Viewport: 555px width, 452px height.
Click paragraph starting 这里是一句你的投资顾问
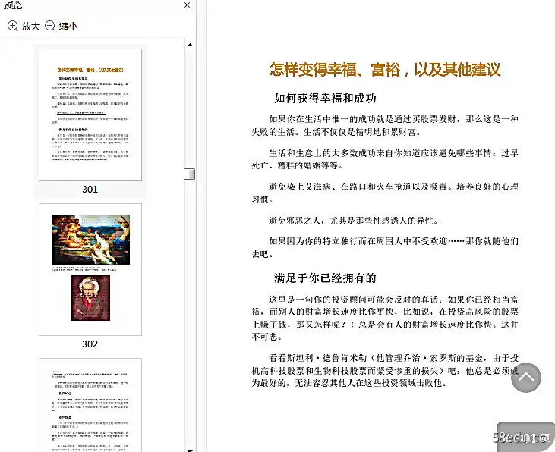pos(385,318)
